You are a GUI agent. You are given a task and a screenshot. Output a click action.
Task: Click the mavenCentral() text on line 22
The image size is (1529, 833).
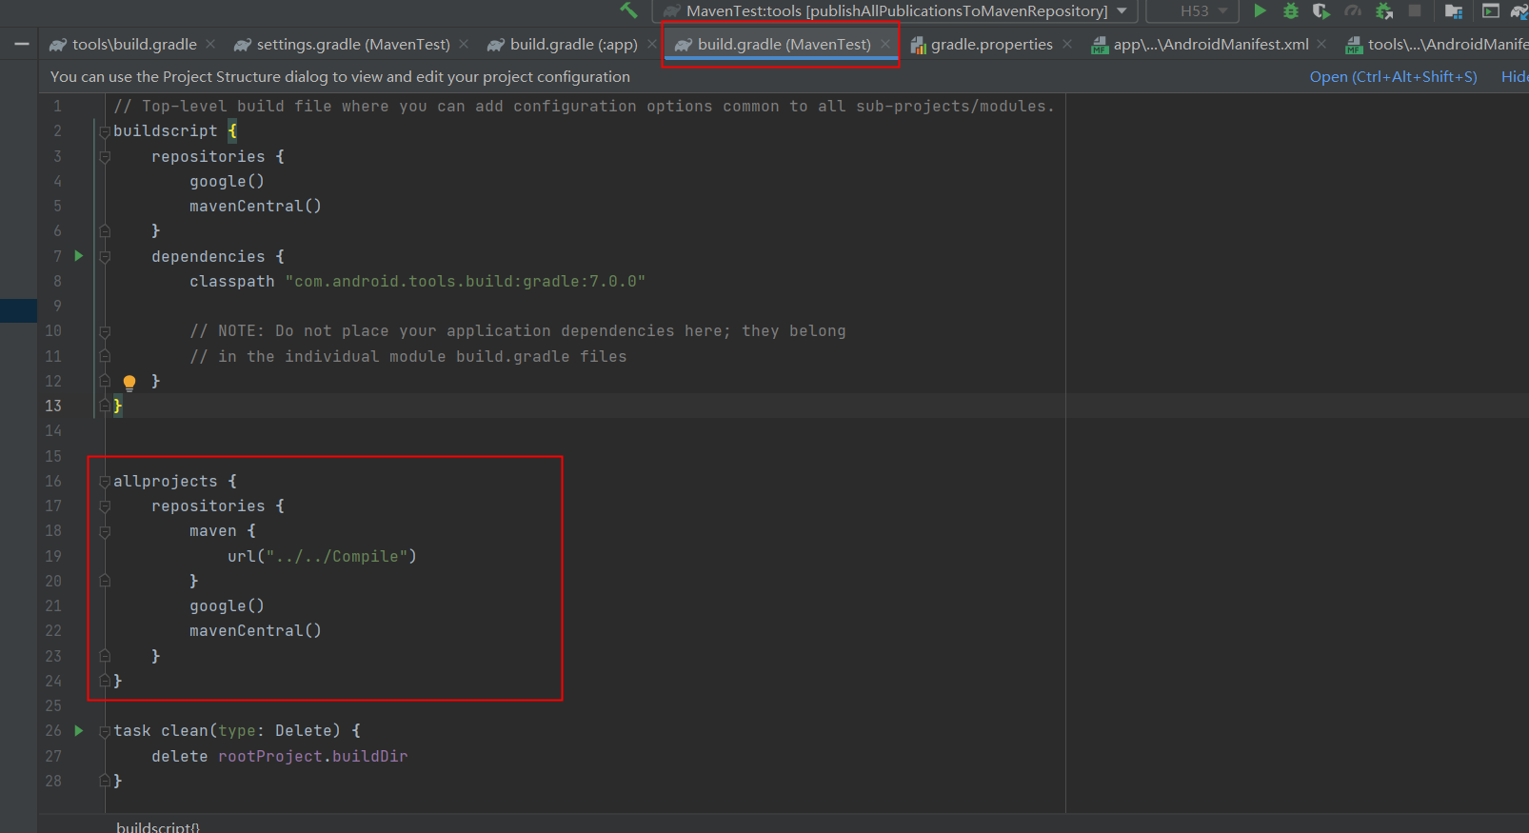(255, 630)
